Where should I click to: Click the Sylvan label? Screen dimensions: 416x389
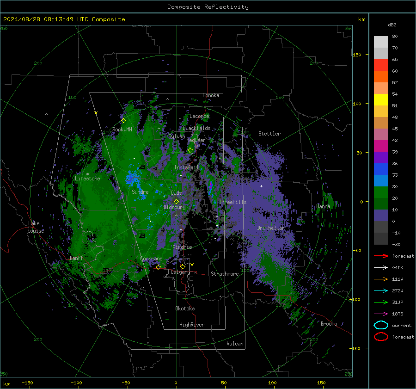tap(177, 136)
